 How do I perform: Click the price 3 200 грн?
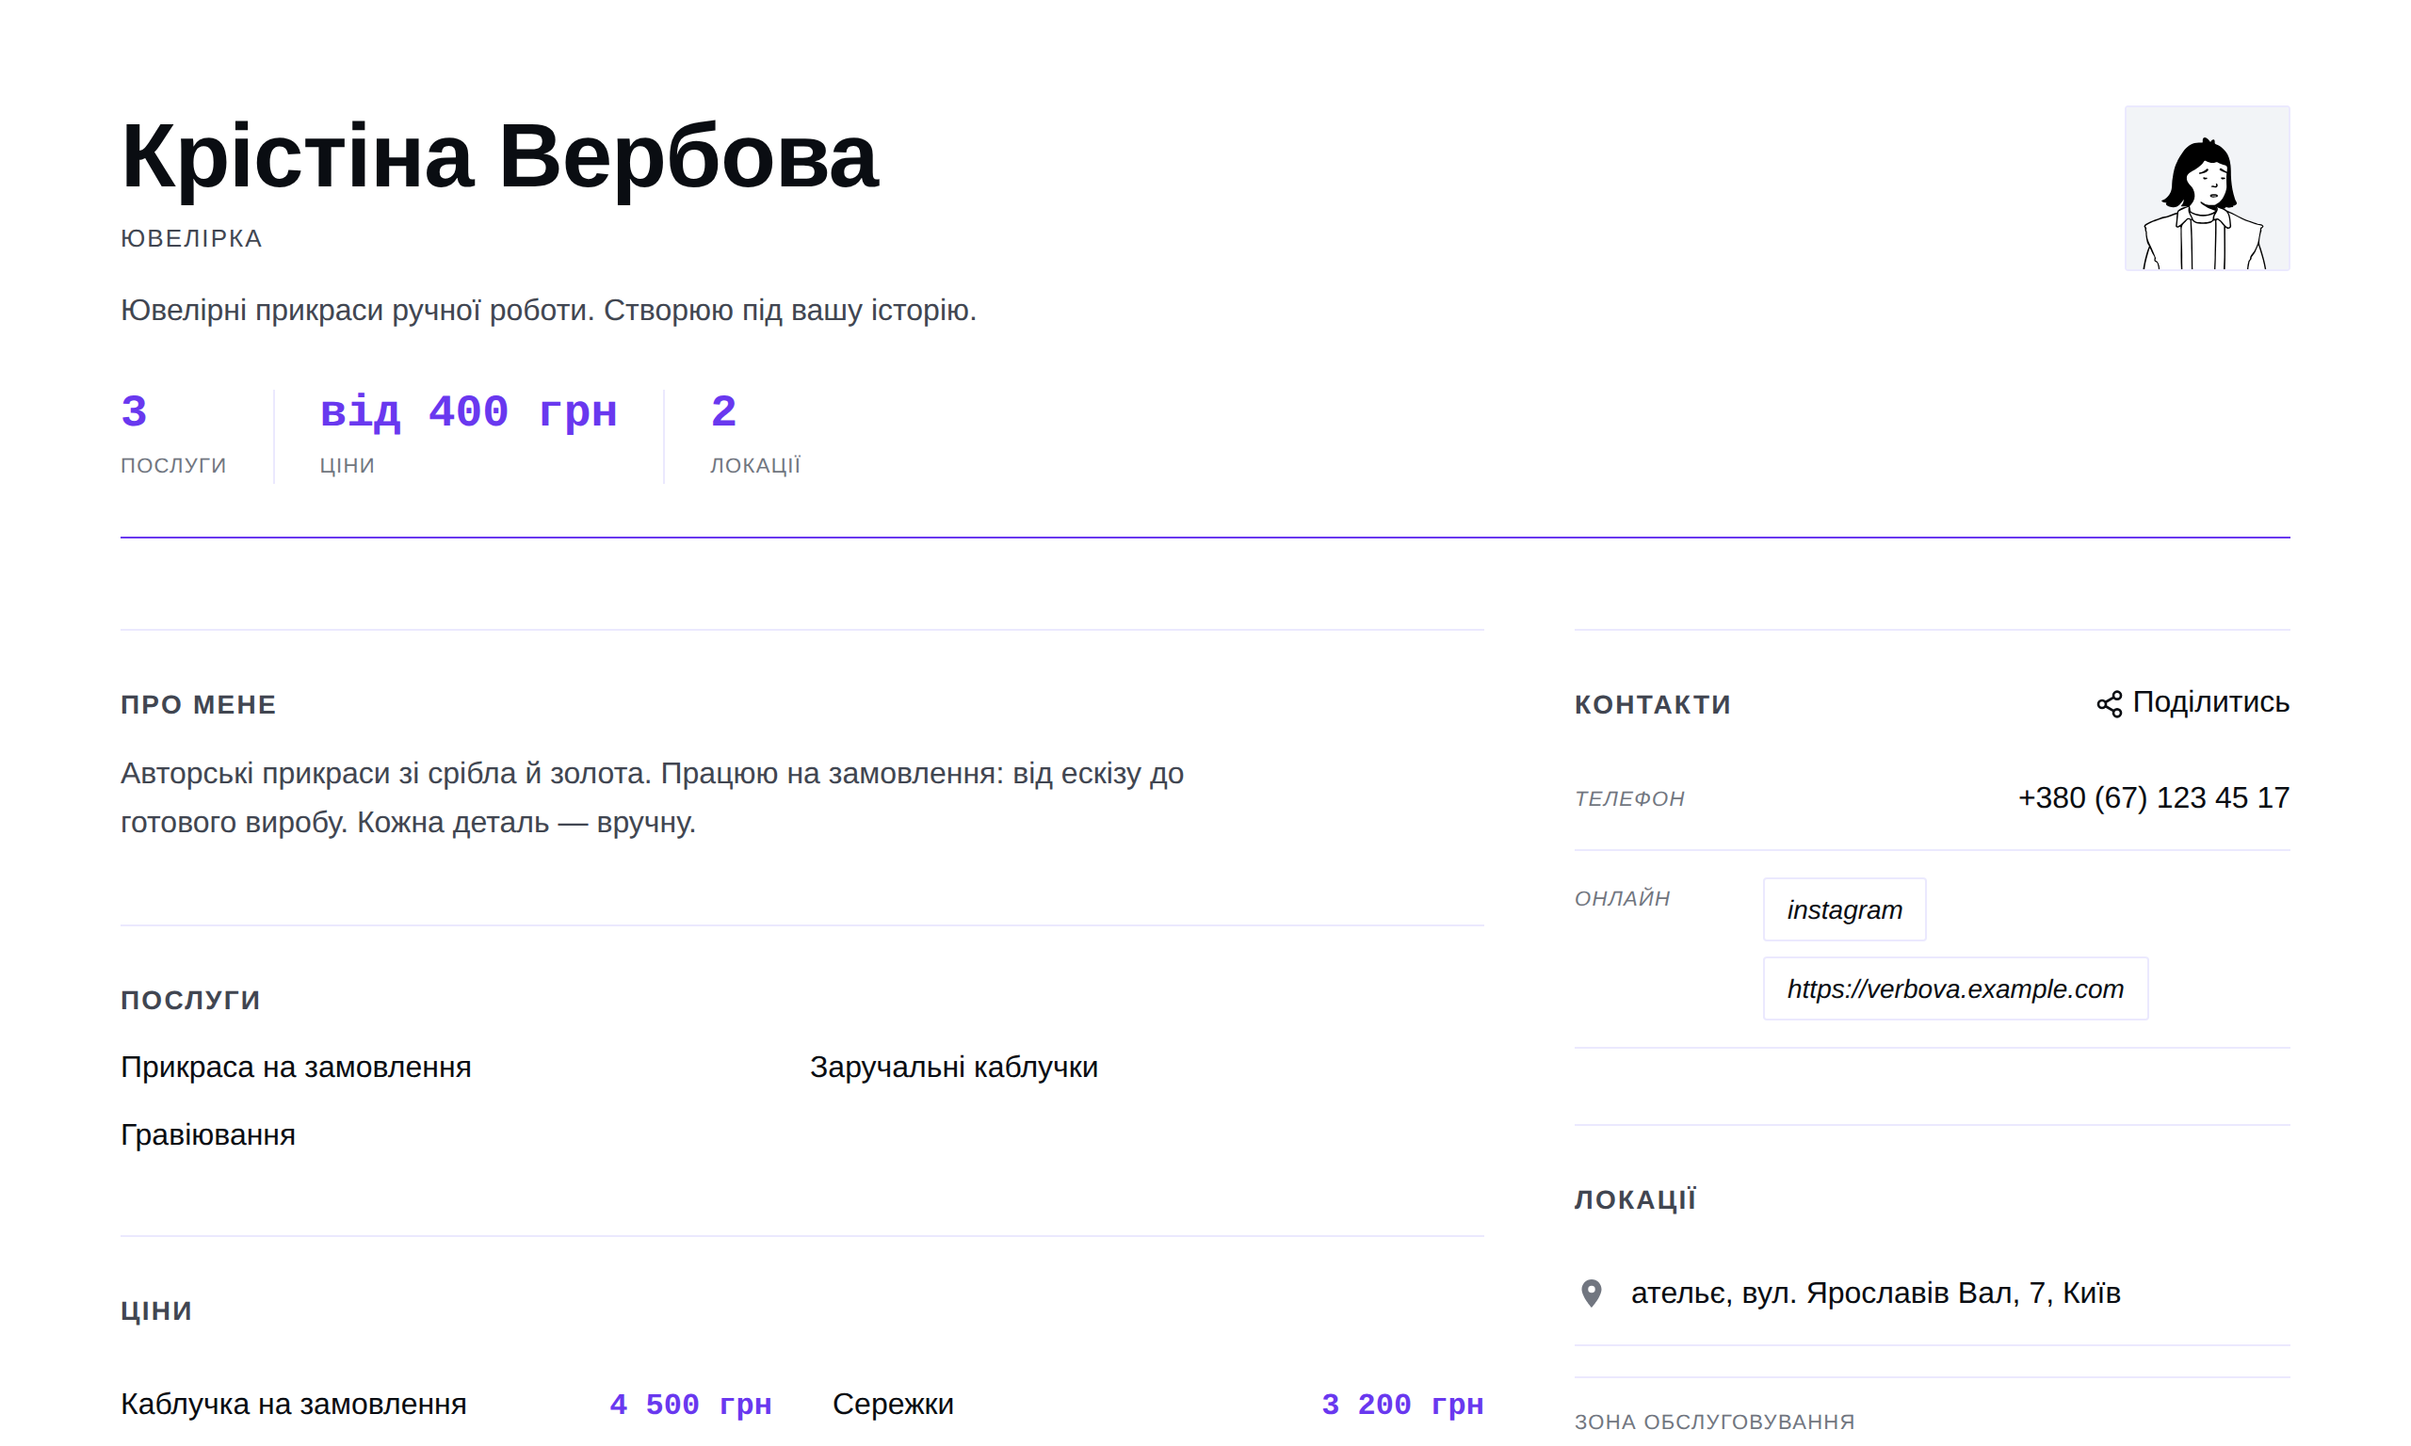click(x=1402, y=1404)
